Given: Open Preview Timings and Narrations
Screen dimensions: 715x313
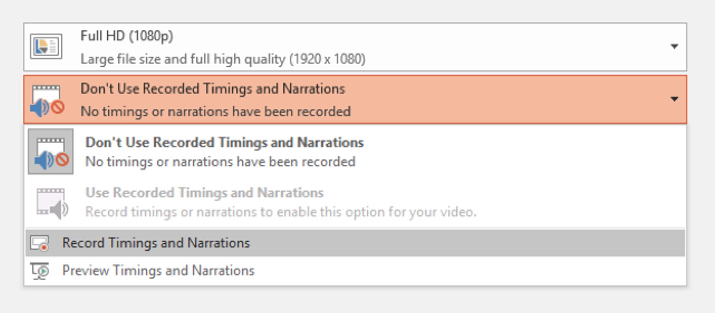Looking at the screenshot, I should [x=158, y=271].
